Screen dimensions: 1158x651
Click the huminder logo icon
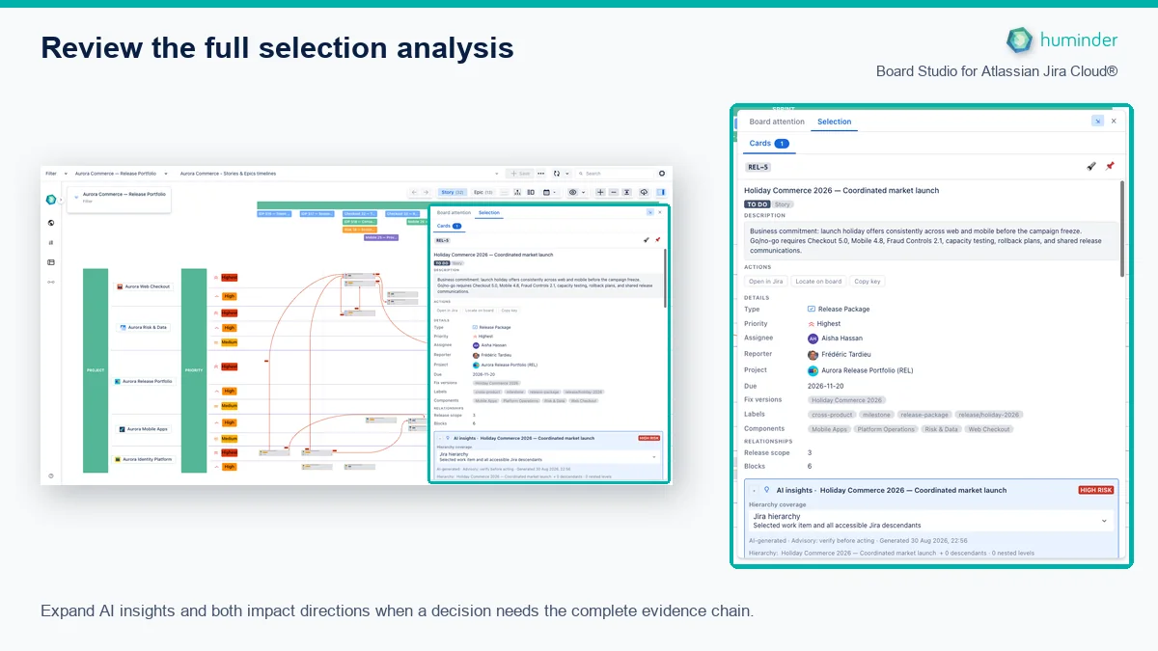pos(1020,40)
